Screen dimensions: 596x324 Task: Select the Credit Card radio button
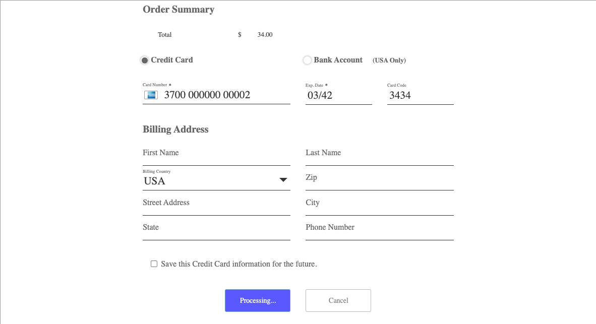[x=145, y=60]
